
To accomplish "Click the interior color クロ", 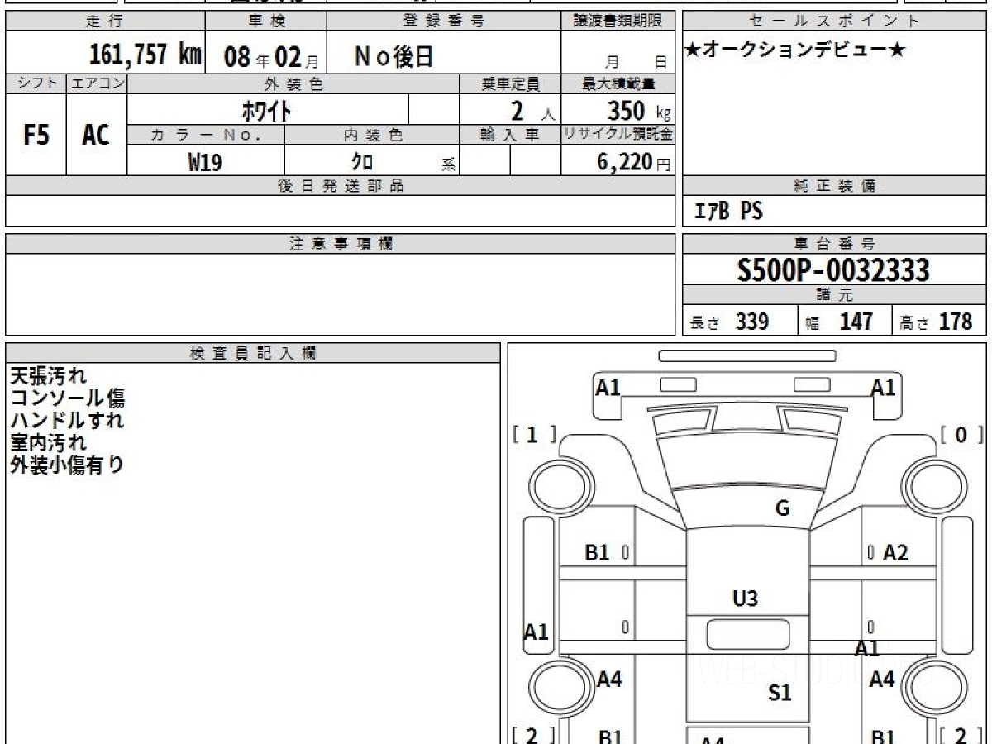I will point(363,161).
